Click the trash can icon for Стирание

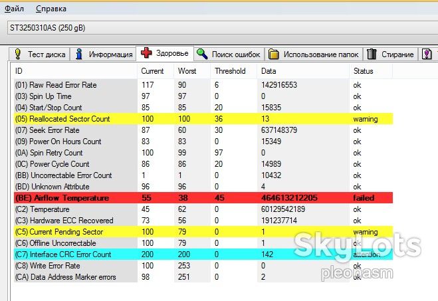tap(372, 54)
